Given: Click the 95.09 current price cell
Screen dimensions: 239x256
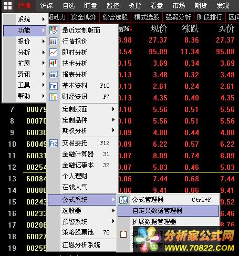Looking at the screenshot, I should (158, 52).
